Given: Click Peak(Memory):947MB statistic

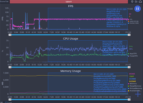Looking at the screenshot, I should (105, 78).
